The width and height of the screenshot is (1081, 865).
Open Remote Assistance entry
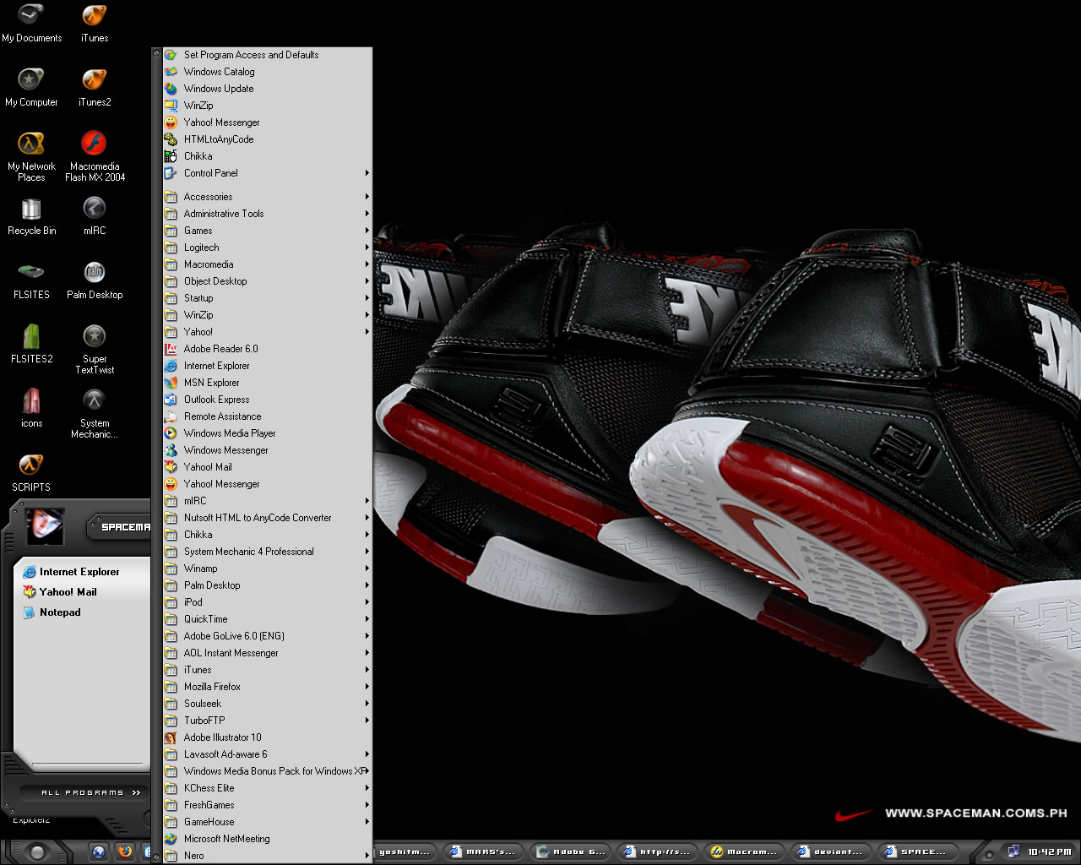pos(267,416)
